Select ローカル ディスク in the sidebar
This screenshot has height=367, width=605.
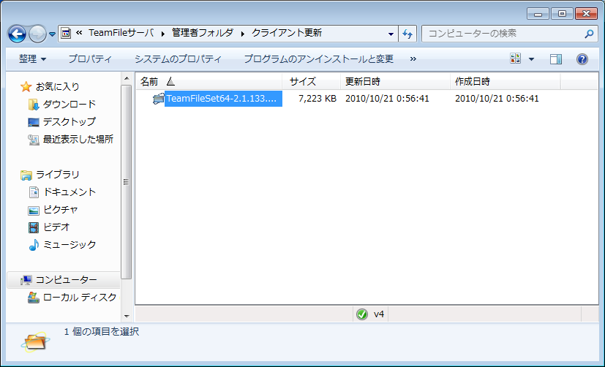(79, 297)
